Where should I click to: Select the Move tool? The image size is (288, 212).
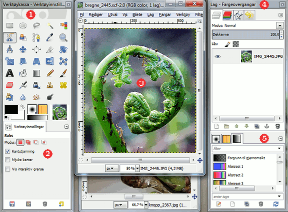[x=23, y=49]
